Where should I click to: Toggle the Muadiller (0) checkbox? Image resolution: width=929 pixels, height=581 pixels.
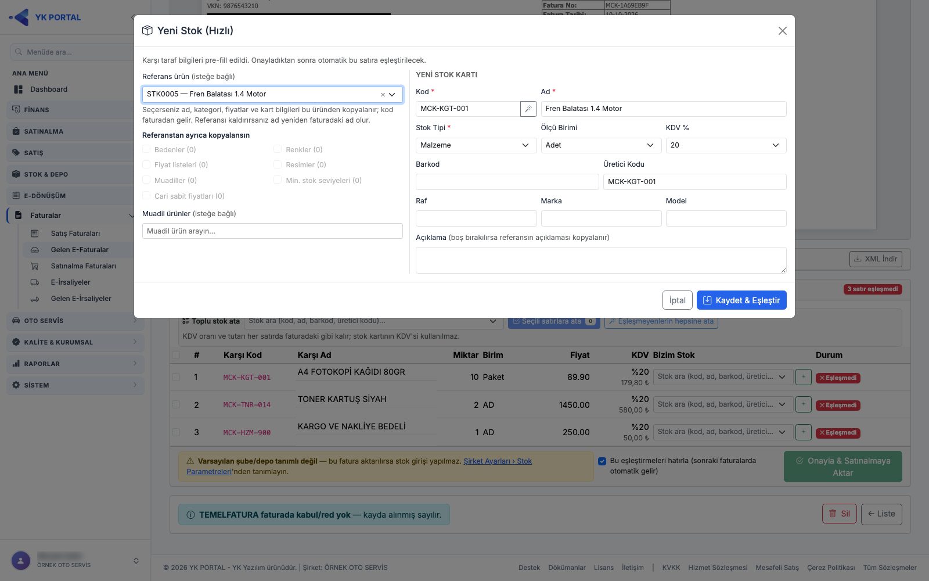(x=146, y=180)
